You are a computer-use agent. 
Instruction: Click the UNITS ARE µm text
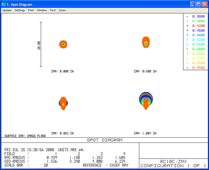71,150
